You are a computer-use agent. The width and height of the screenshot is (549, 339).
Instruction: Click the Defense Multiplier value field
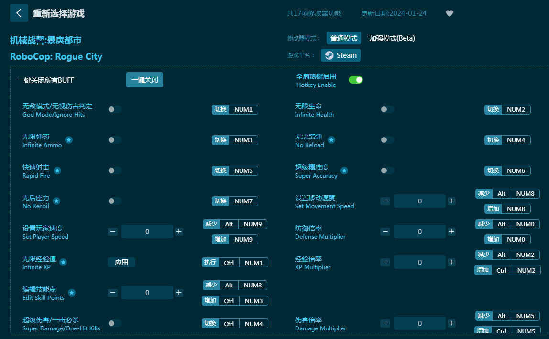(x=420, y=232)
